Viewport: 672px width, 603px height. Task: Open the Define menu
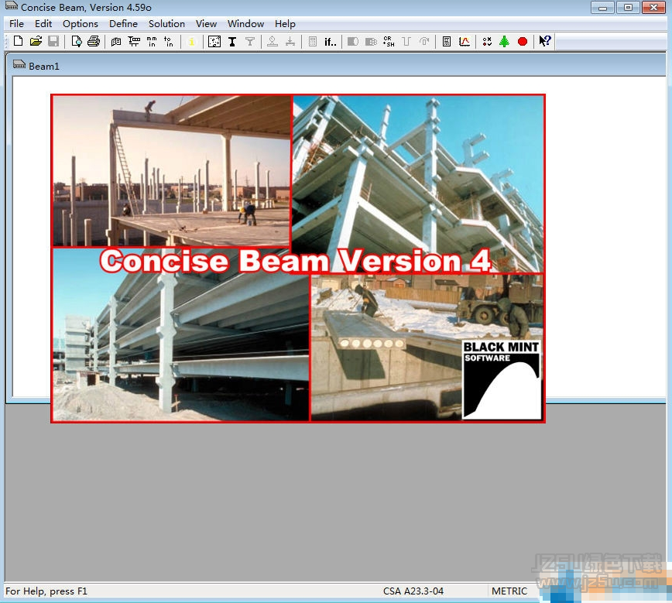(123, 23)
